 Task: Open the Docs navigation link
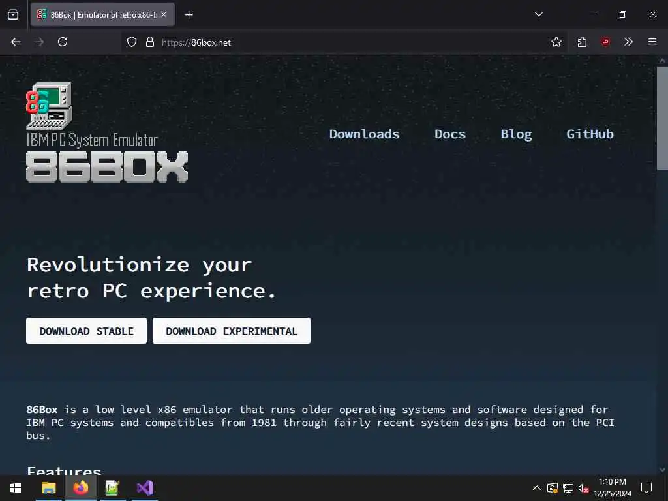tap(450, 134)
